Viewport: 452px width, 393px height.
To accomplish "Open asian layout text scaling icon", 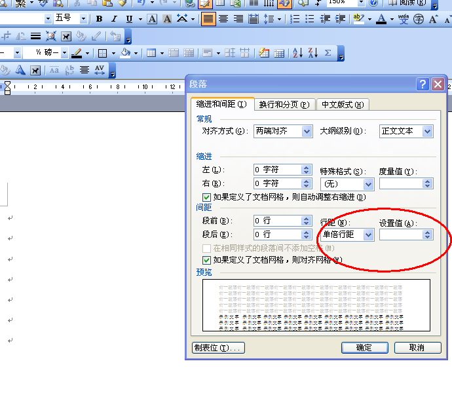I will 182,19.
